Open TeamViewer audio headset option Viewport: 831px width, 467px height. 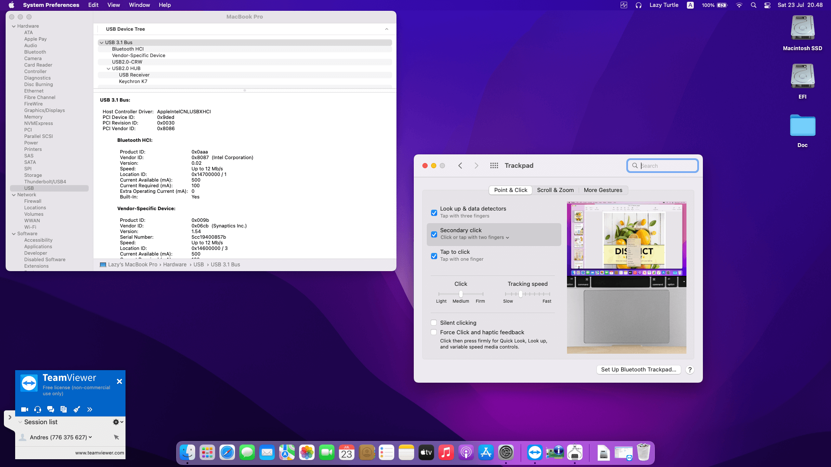coord(38,409)
